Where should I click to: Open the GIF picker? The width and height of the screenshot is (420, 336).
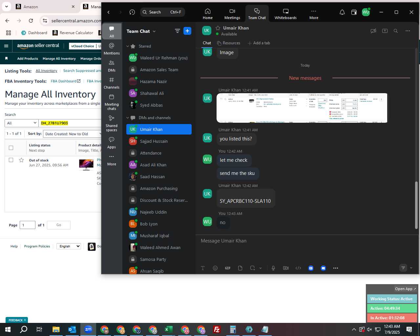tap(228, 268)
